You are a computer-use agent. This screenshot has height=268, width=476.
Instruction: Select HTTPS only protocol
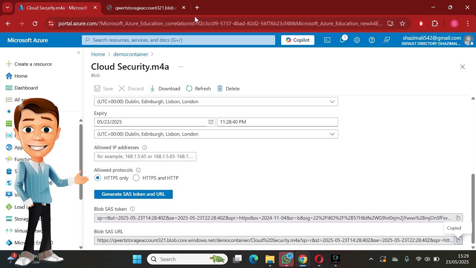coord(98,178)
